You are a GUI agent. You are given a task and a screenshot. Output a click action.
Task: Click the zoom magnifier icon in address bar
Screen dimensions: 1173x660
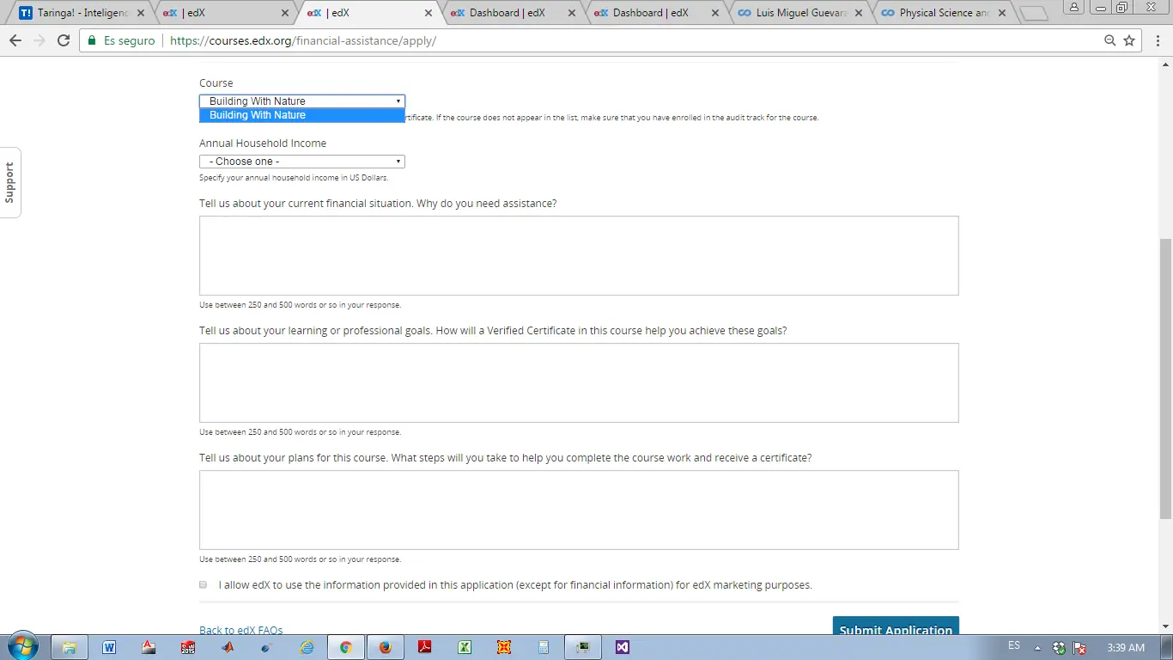click(x=1110, y=40)
